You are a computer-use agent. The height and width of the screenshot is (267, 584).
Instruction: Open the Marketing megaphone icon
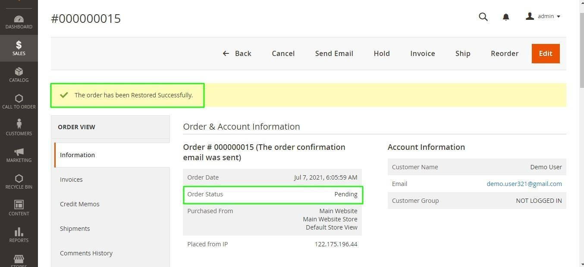19,155
